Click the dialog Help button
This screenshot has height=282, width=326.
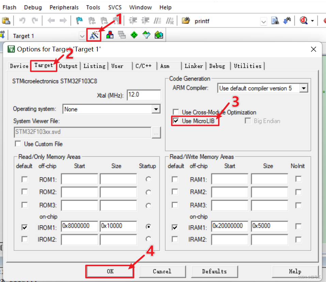(x=295, y=271)
